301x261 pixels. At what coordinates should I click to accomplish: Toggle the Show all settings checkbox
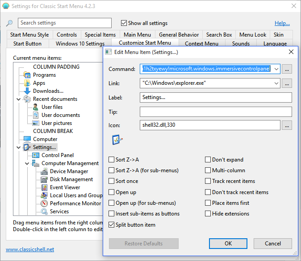coord(124,23)
